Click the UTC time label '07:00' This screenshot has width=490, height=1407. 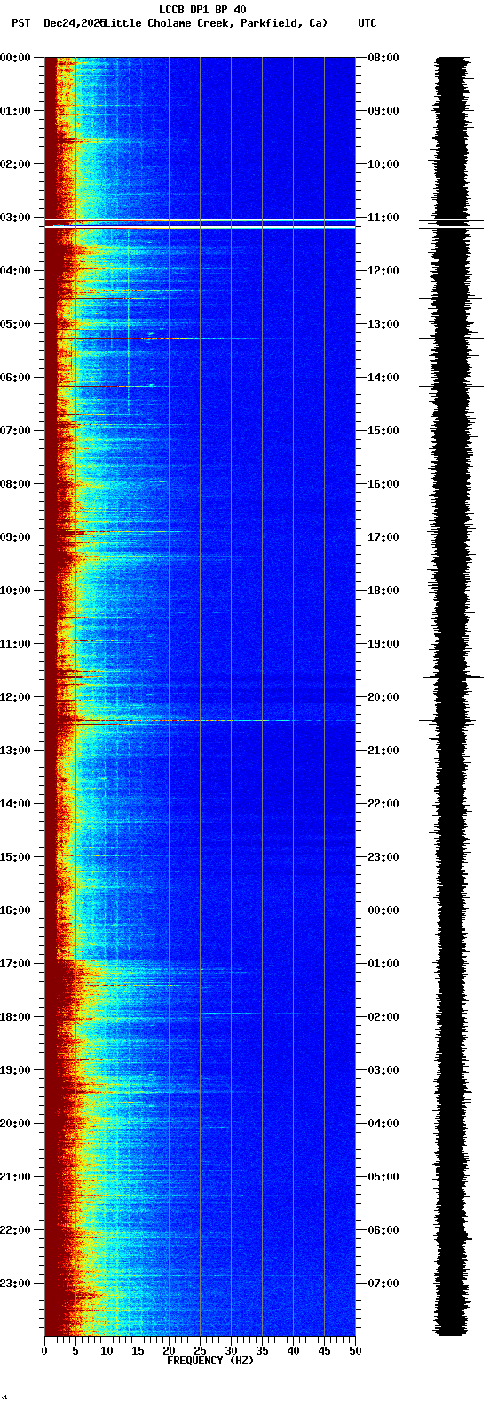pos(384,1284)
